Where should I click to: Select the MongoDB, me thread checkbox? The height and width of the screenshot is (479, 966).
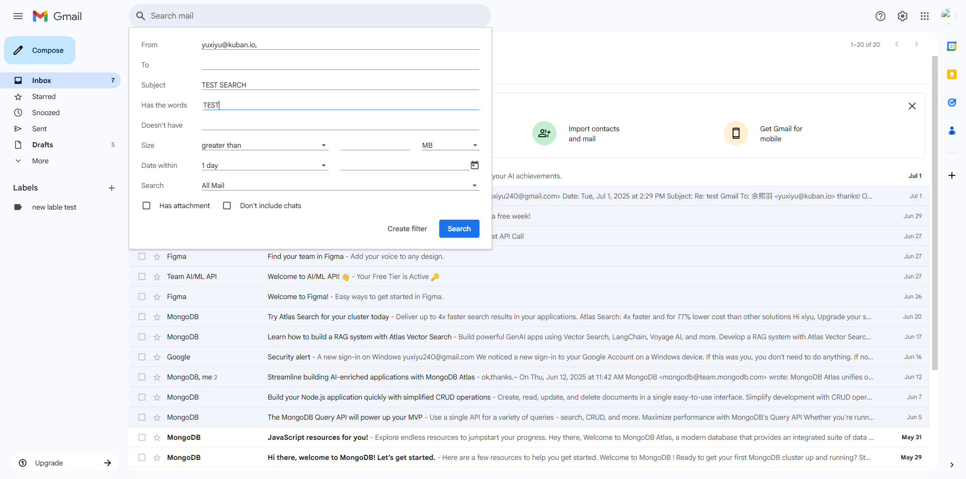142,377
